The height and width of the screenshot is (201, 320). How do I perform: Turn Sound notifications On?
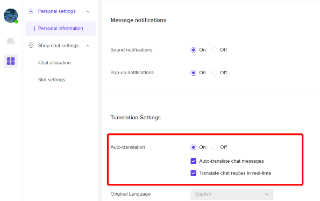pos(193,50)
